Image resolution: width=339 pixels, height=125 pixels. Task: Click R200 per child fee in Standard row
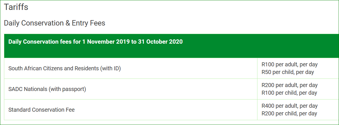pyautogui.click(x=289, y=114)
